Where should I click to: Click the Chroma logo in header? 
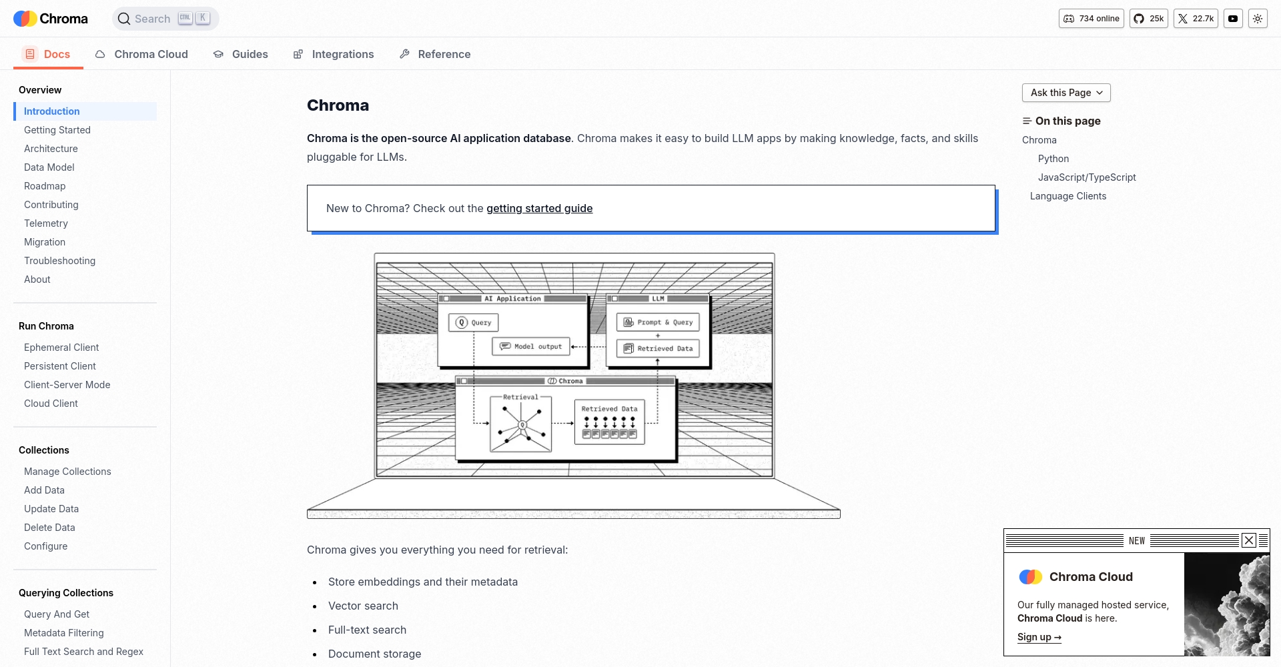51,19
